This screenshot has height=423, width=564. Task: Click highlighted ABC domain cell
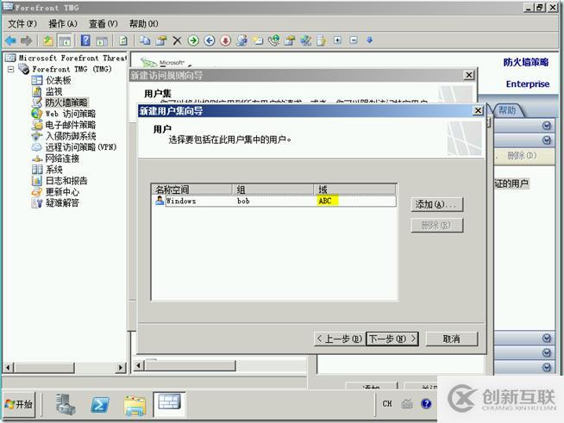[328, 201]
